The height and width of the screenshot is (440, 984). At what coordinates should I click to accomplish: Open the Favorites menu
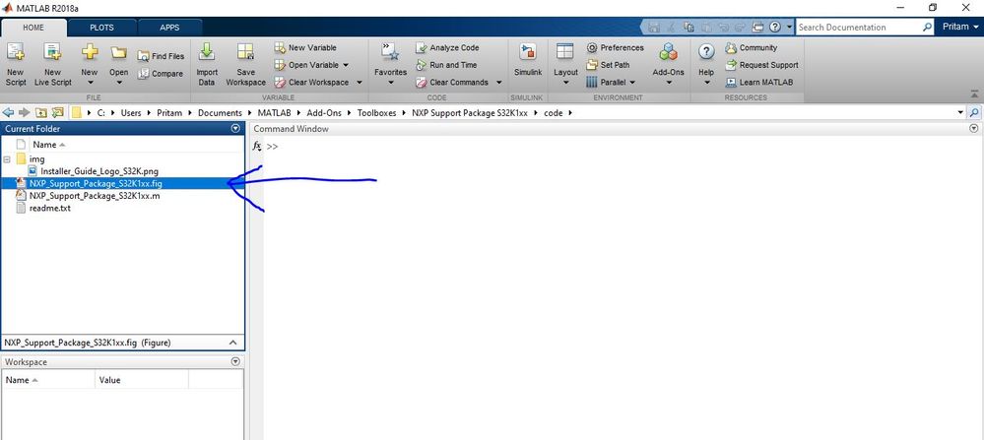[390, 65]
